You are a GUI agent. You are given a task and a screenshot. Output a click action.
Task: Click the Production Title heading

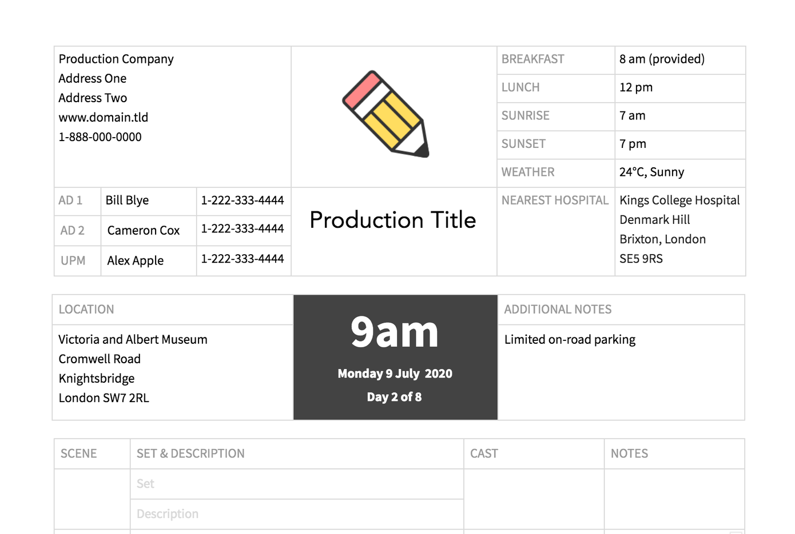click(393, 220)
